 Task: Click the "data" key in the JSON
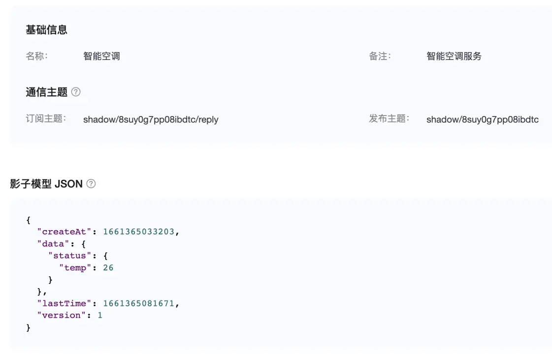coord(53,244)
